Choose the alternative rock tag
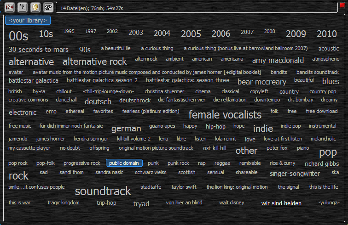The image size is (348, 225). [94, 62]
